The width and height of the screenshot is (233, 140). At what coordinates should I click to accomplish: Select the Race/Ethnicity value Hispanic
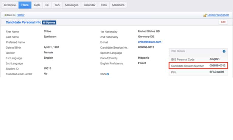[x=144, y=58]
